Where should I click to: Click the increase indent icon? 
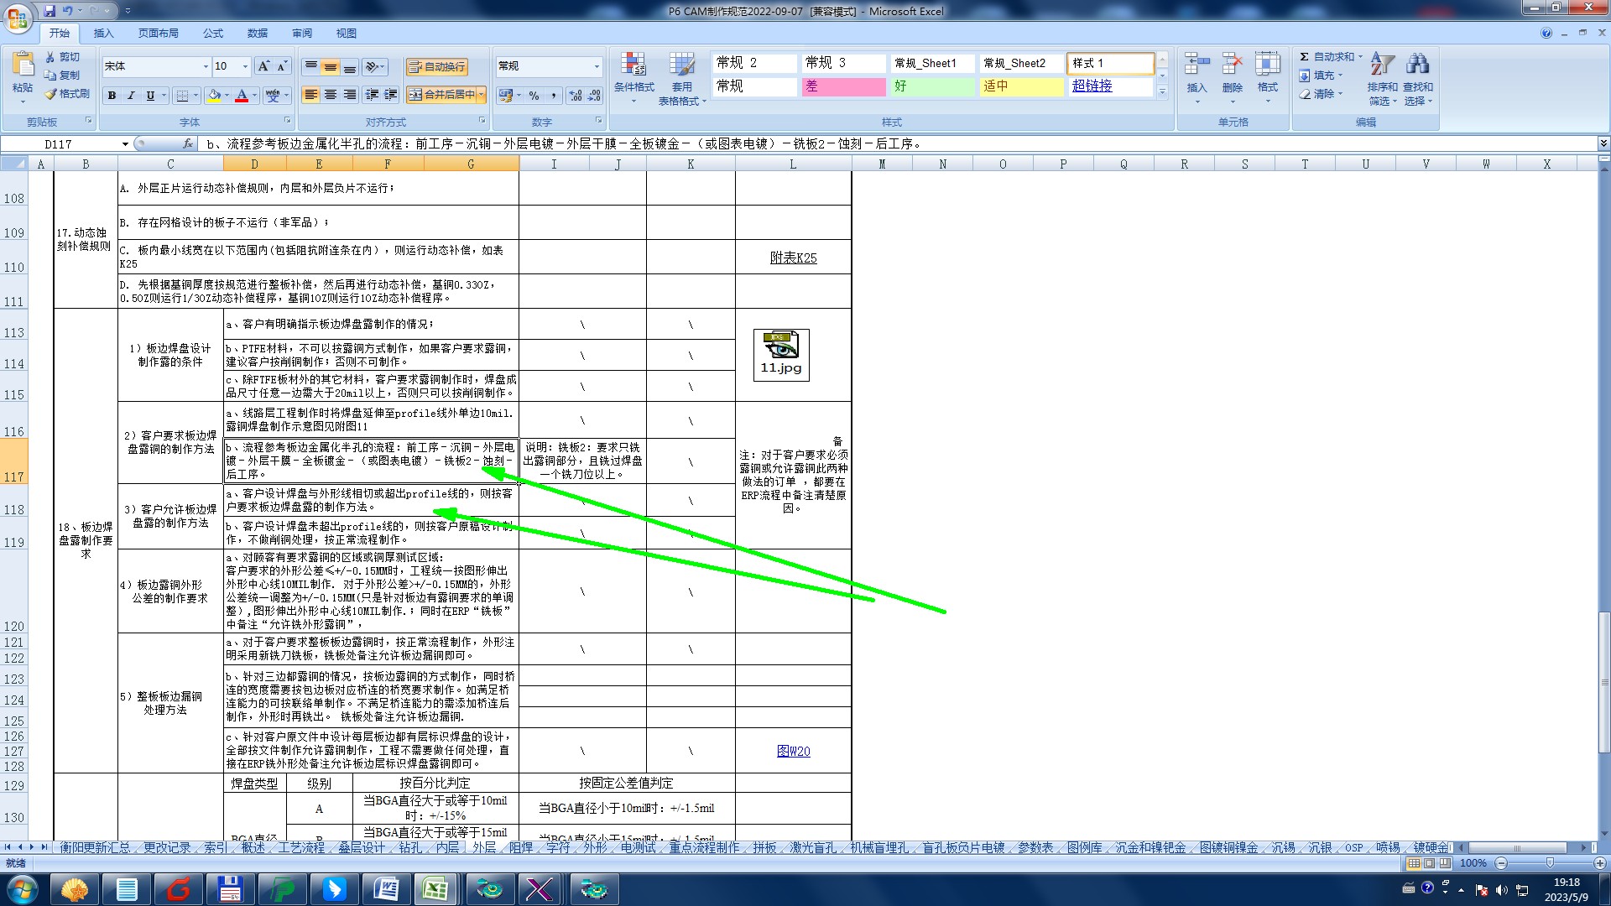coord(391,95)
